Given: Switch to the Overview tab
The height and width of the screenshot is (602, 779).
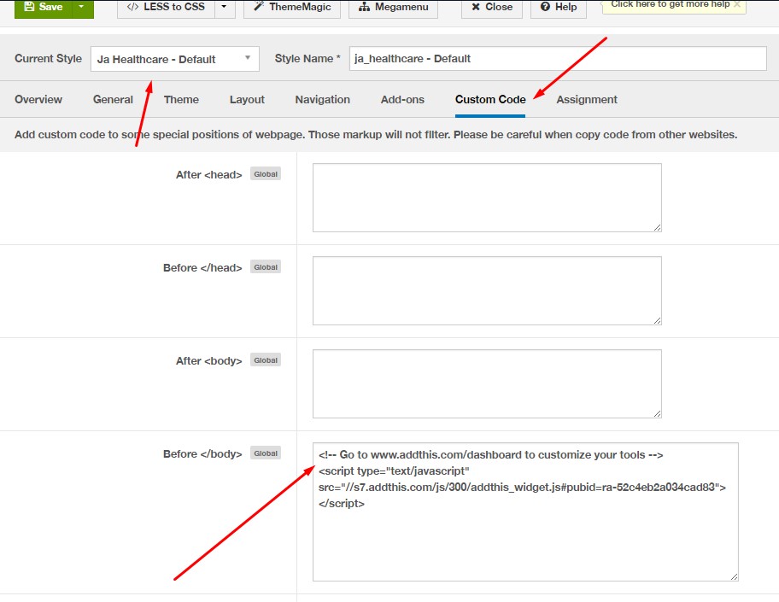Looking at the screenshot, I should click(38, 99).
